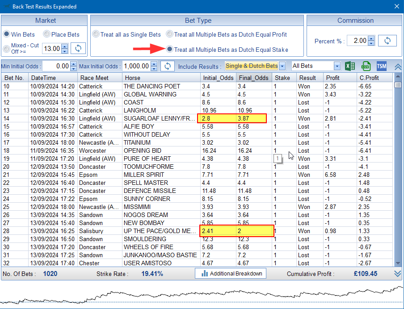404x309 pixels.
Task: Choose Dutch Equal Profit bet type
Action: point(170,34)
